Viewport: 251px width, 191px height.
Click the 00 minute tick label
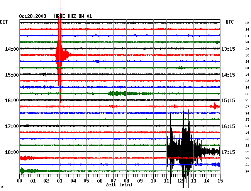(x=20, y=181)
